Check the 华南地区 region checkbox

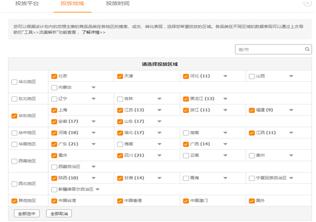point(14,144)
